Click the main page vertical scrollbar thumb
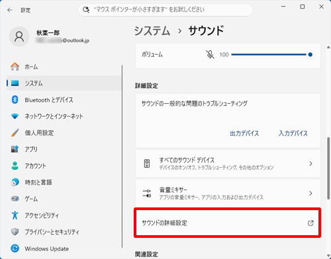The width and height of the screenshot is (331, 259). [328, 168]
